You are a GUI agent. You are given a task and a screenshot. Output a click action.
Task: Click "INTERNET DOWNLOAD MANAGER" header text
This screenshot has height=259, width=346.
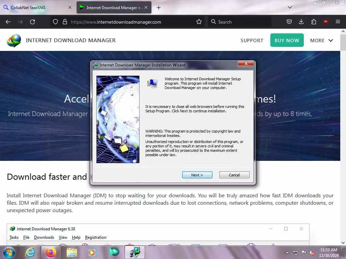click(x=71, y=40)
